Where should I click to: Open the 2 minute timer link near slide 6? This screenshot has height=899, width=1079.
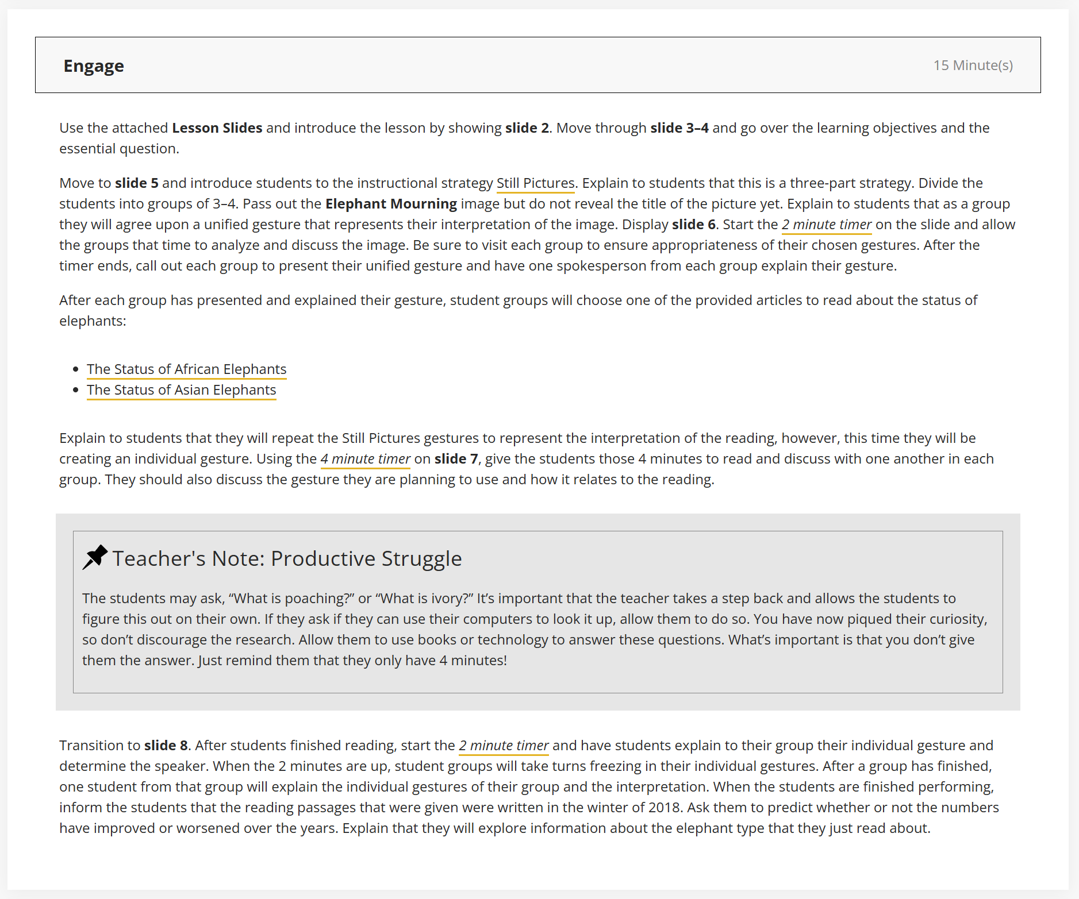click(826, 225)
